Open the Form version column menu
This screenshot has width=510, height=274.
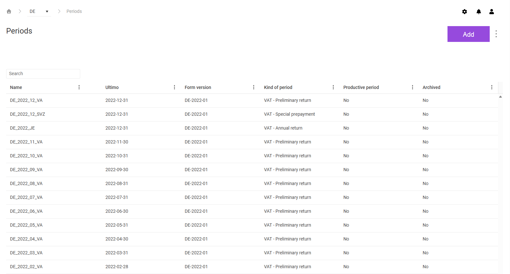[254, 87]
